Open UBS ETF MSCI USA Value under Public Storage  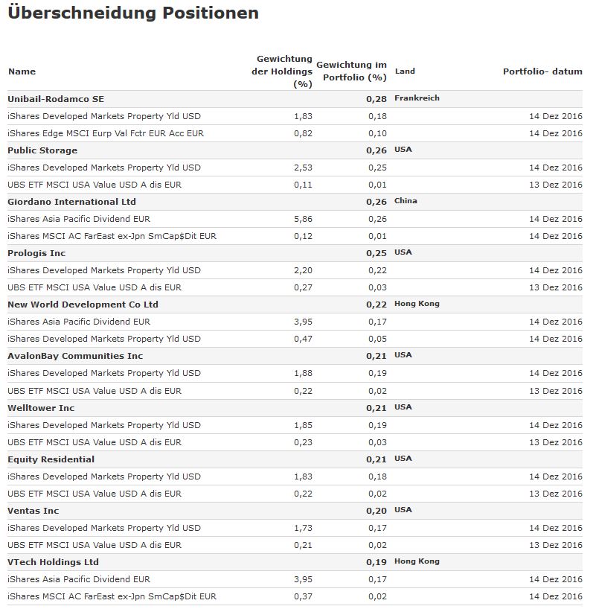tap(94, 185)
